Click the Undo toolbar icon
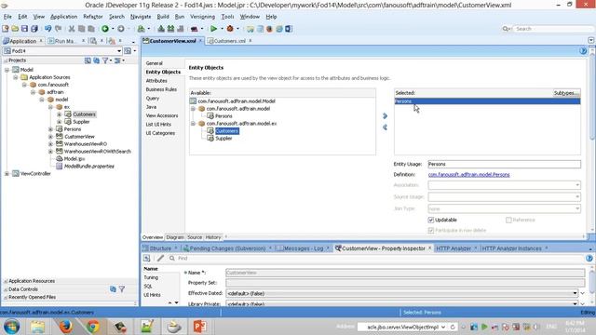The image size is (596, 335). point(47,29)
